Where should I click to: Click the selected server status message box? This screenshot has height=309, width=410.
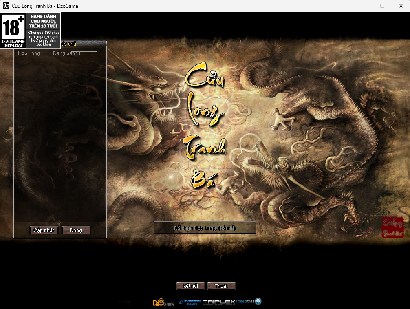pyautogui.click(x=205, y=228)
